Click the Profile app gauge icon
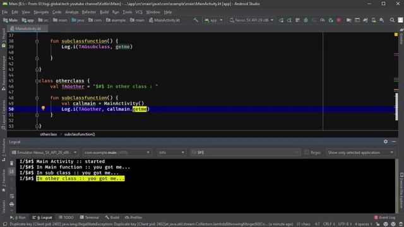 point(323,20)
